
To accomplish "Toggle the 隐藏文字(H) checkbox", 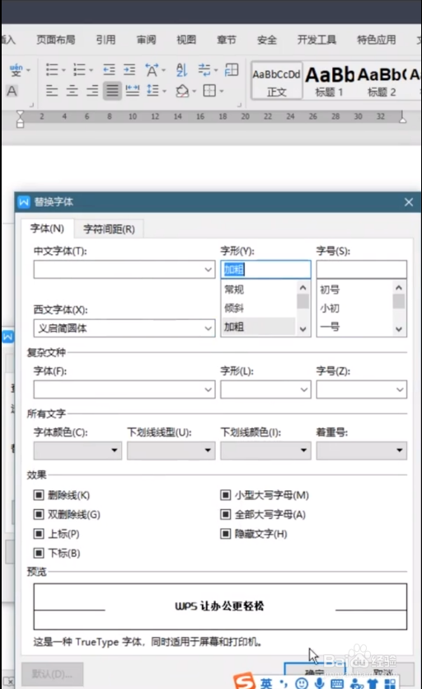I will click(225, 533).
